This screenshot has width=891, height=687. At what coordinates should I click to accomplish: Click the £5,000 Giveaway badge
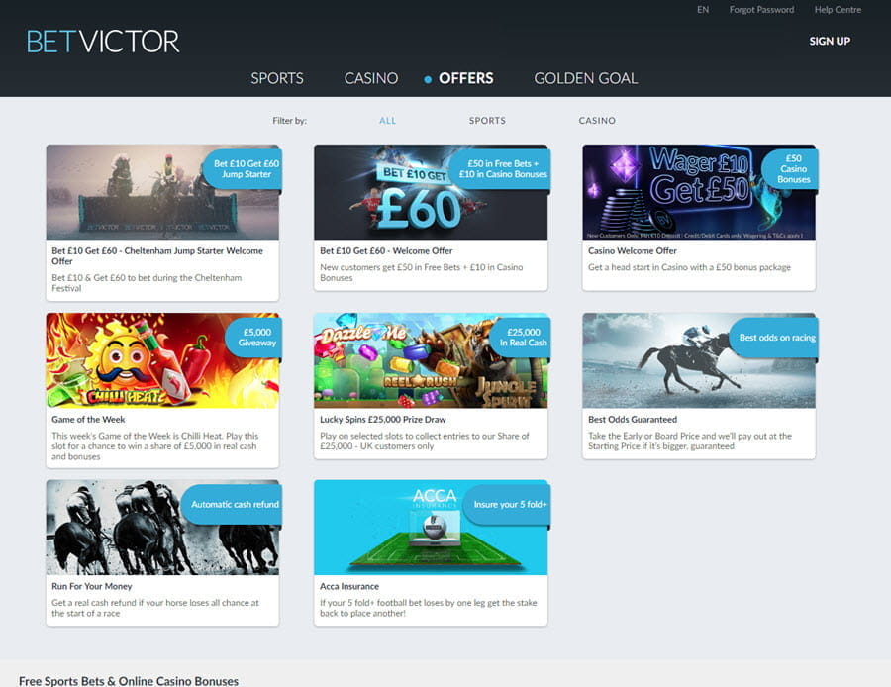coord(255,338)
